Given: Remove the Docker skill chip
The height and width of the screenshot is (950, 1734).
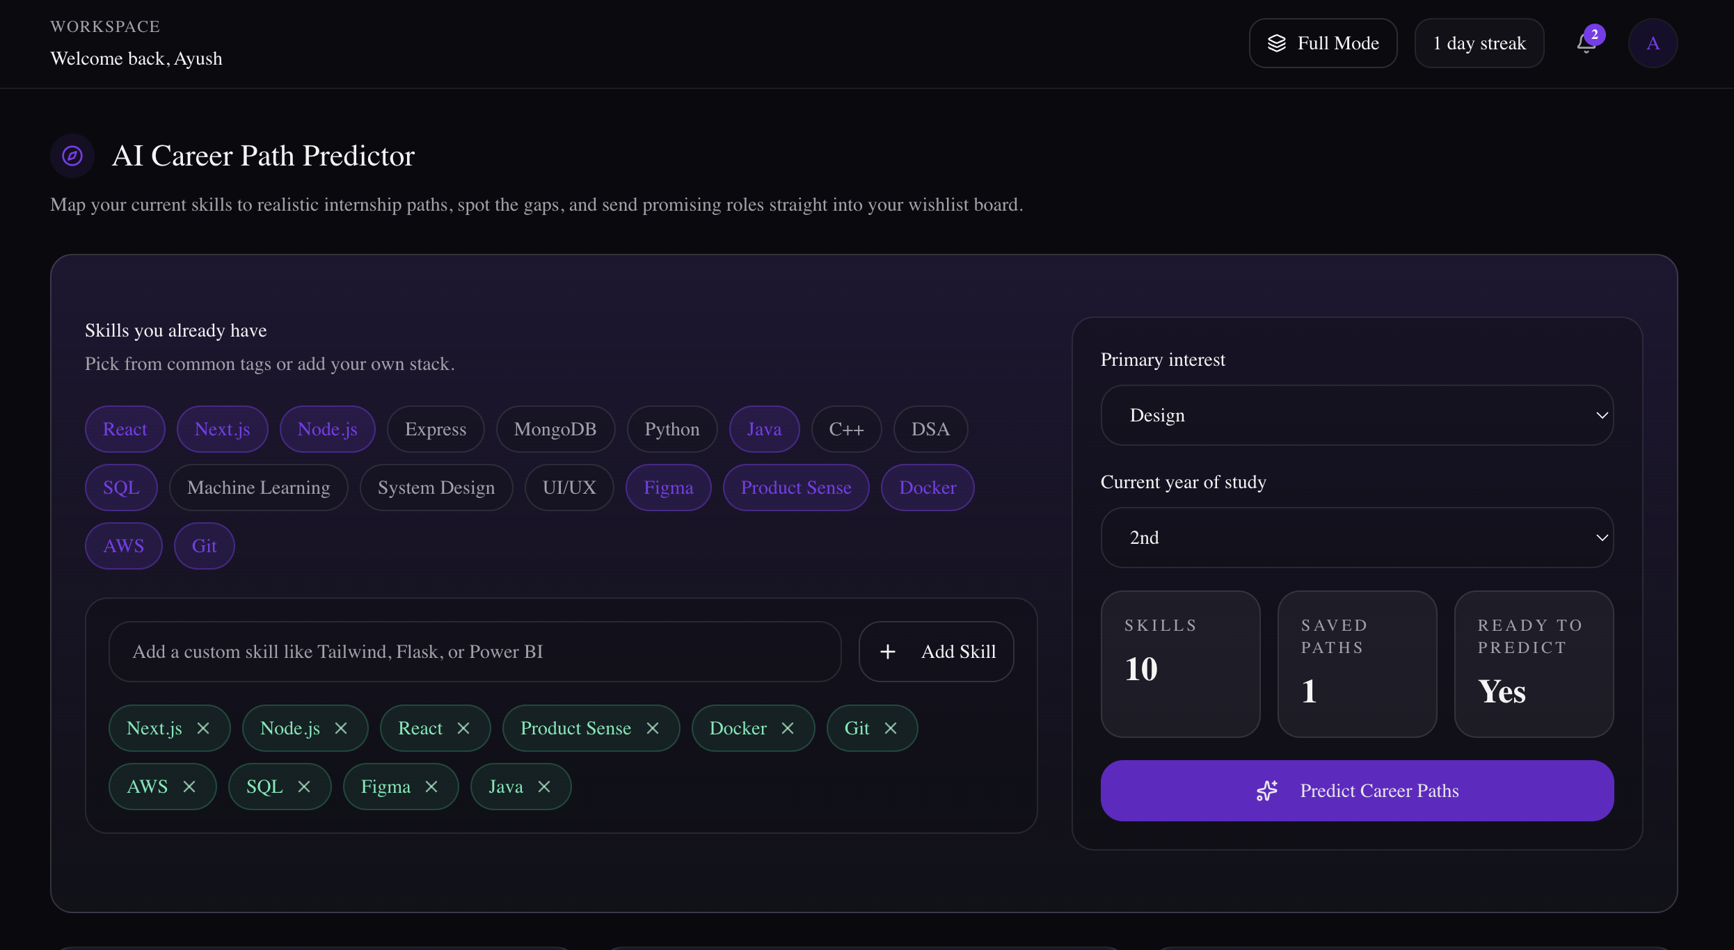Looking at the screenshot, I should click(x=788, y=728).
